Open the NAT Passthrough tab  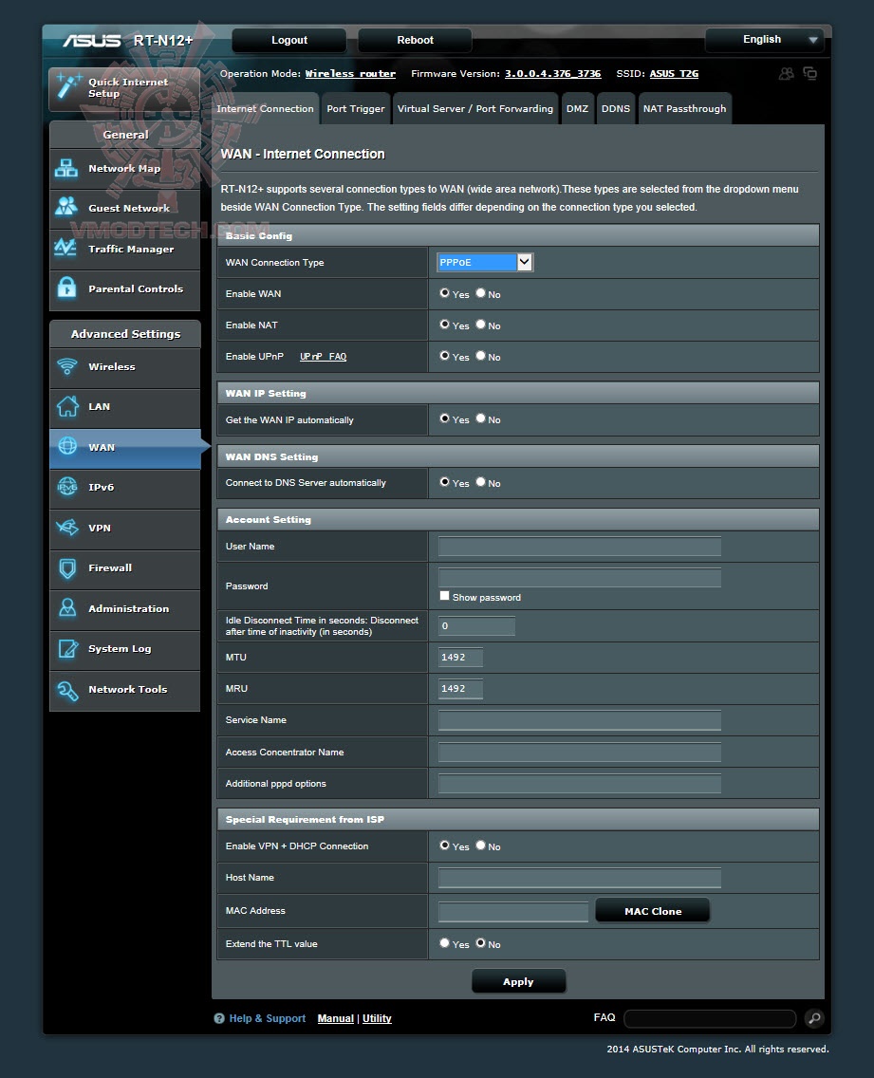684,108
